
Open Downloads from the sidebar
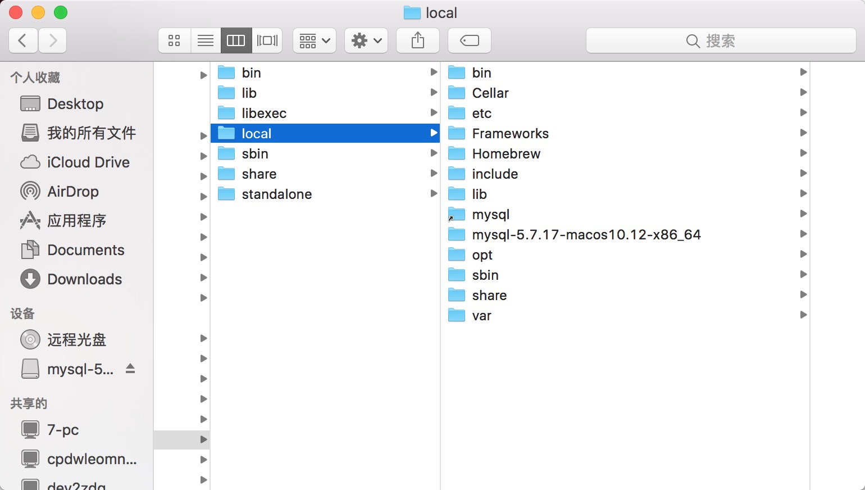(x=85, y=279)
